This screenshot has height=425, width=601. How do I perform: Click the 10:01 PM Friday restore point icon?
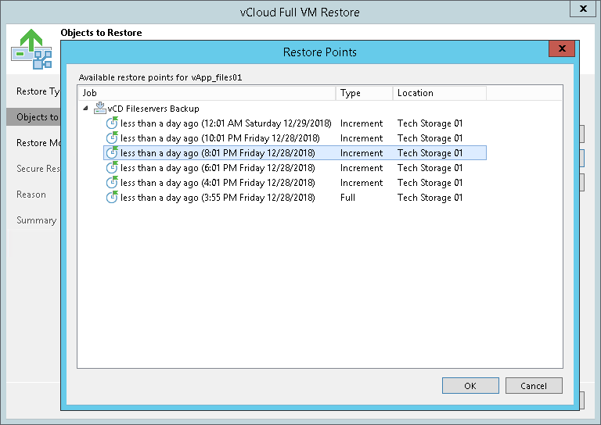pyautogui.click(x=112, y=138)
